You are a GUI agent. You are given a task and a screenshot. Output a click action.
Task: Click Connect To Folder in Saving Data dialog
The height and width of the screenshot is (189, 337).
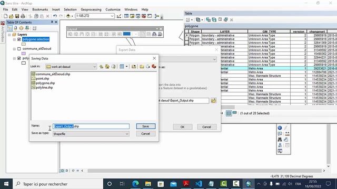point(134,67)
